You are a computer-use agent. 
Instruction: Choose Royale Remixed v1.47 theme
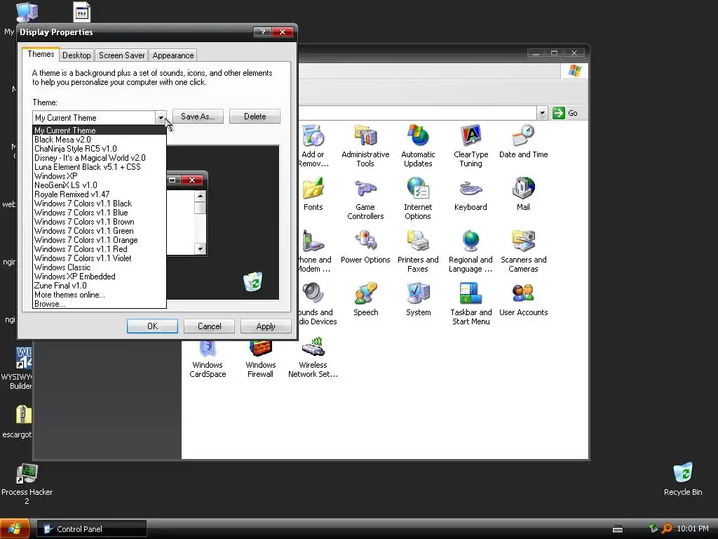100,194
